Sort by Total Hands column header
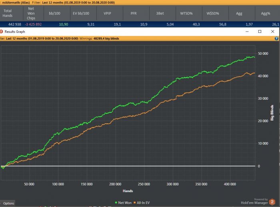The height and width of the screenshot is (207, 280). pos(8,13)
